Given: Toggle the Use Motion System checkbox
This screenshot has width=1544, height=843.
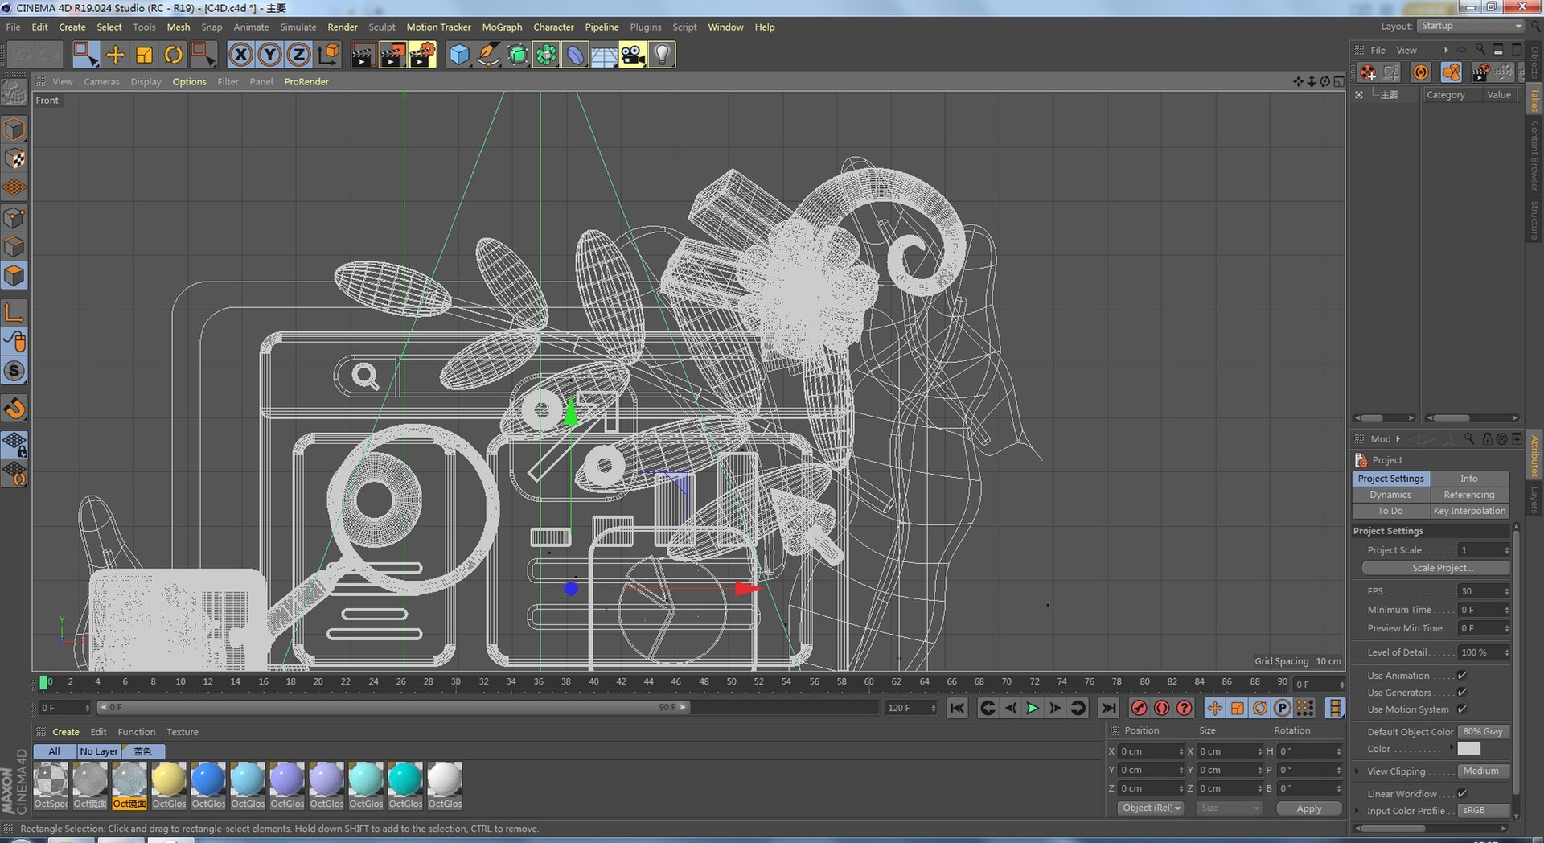Looking at the screenshot, I should pyautogui.click(x=1462, y=709).
